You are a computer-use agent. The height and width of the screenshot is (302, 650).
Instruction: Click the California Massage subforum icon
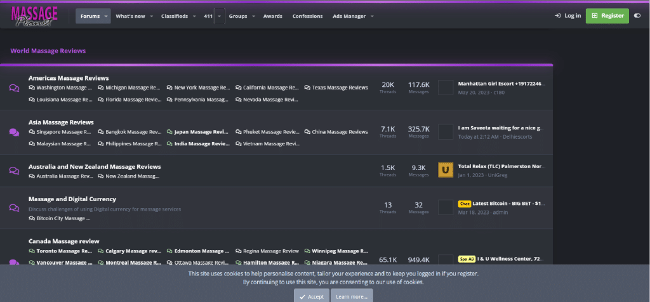[239, 88]
